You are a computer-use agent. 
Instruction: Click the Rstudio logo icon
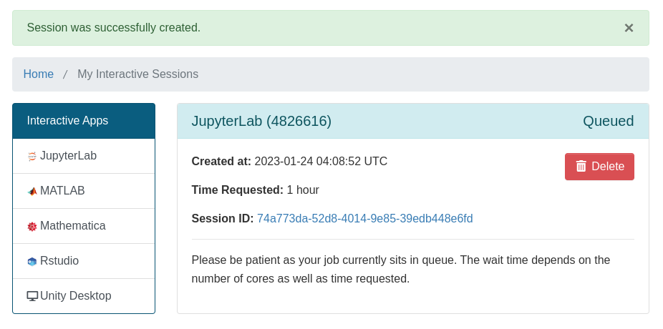tap(32, 261)
